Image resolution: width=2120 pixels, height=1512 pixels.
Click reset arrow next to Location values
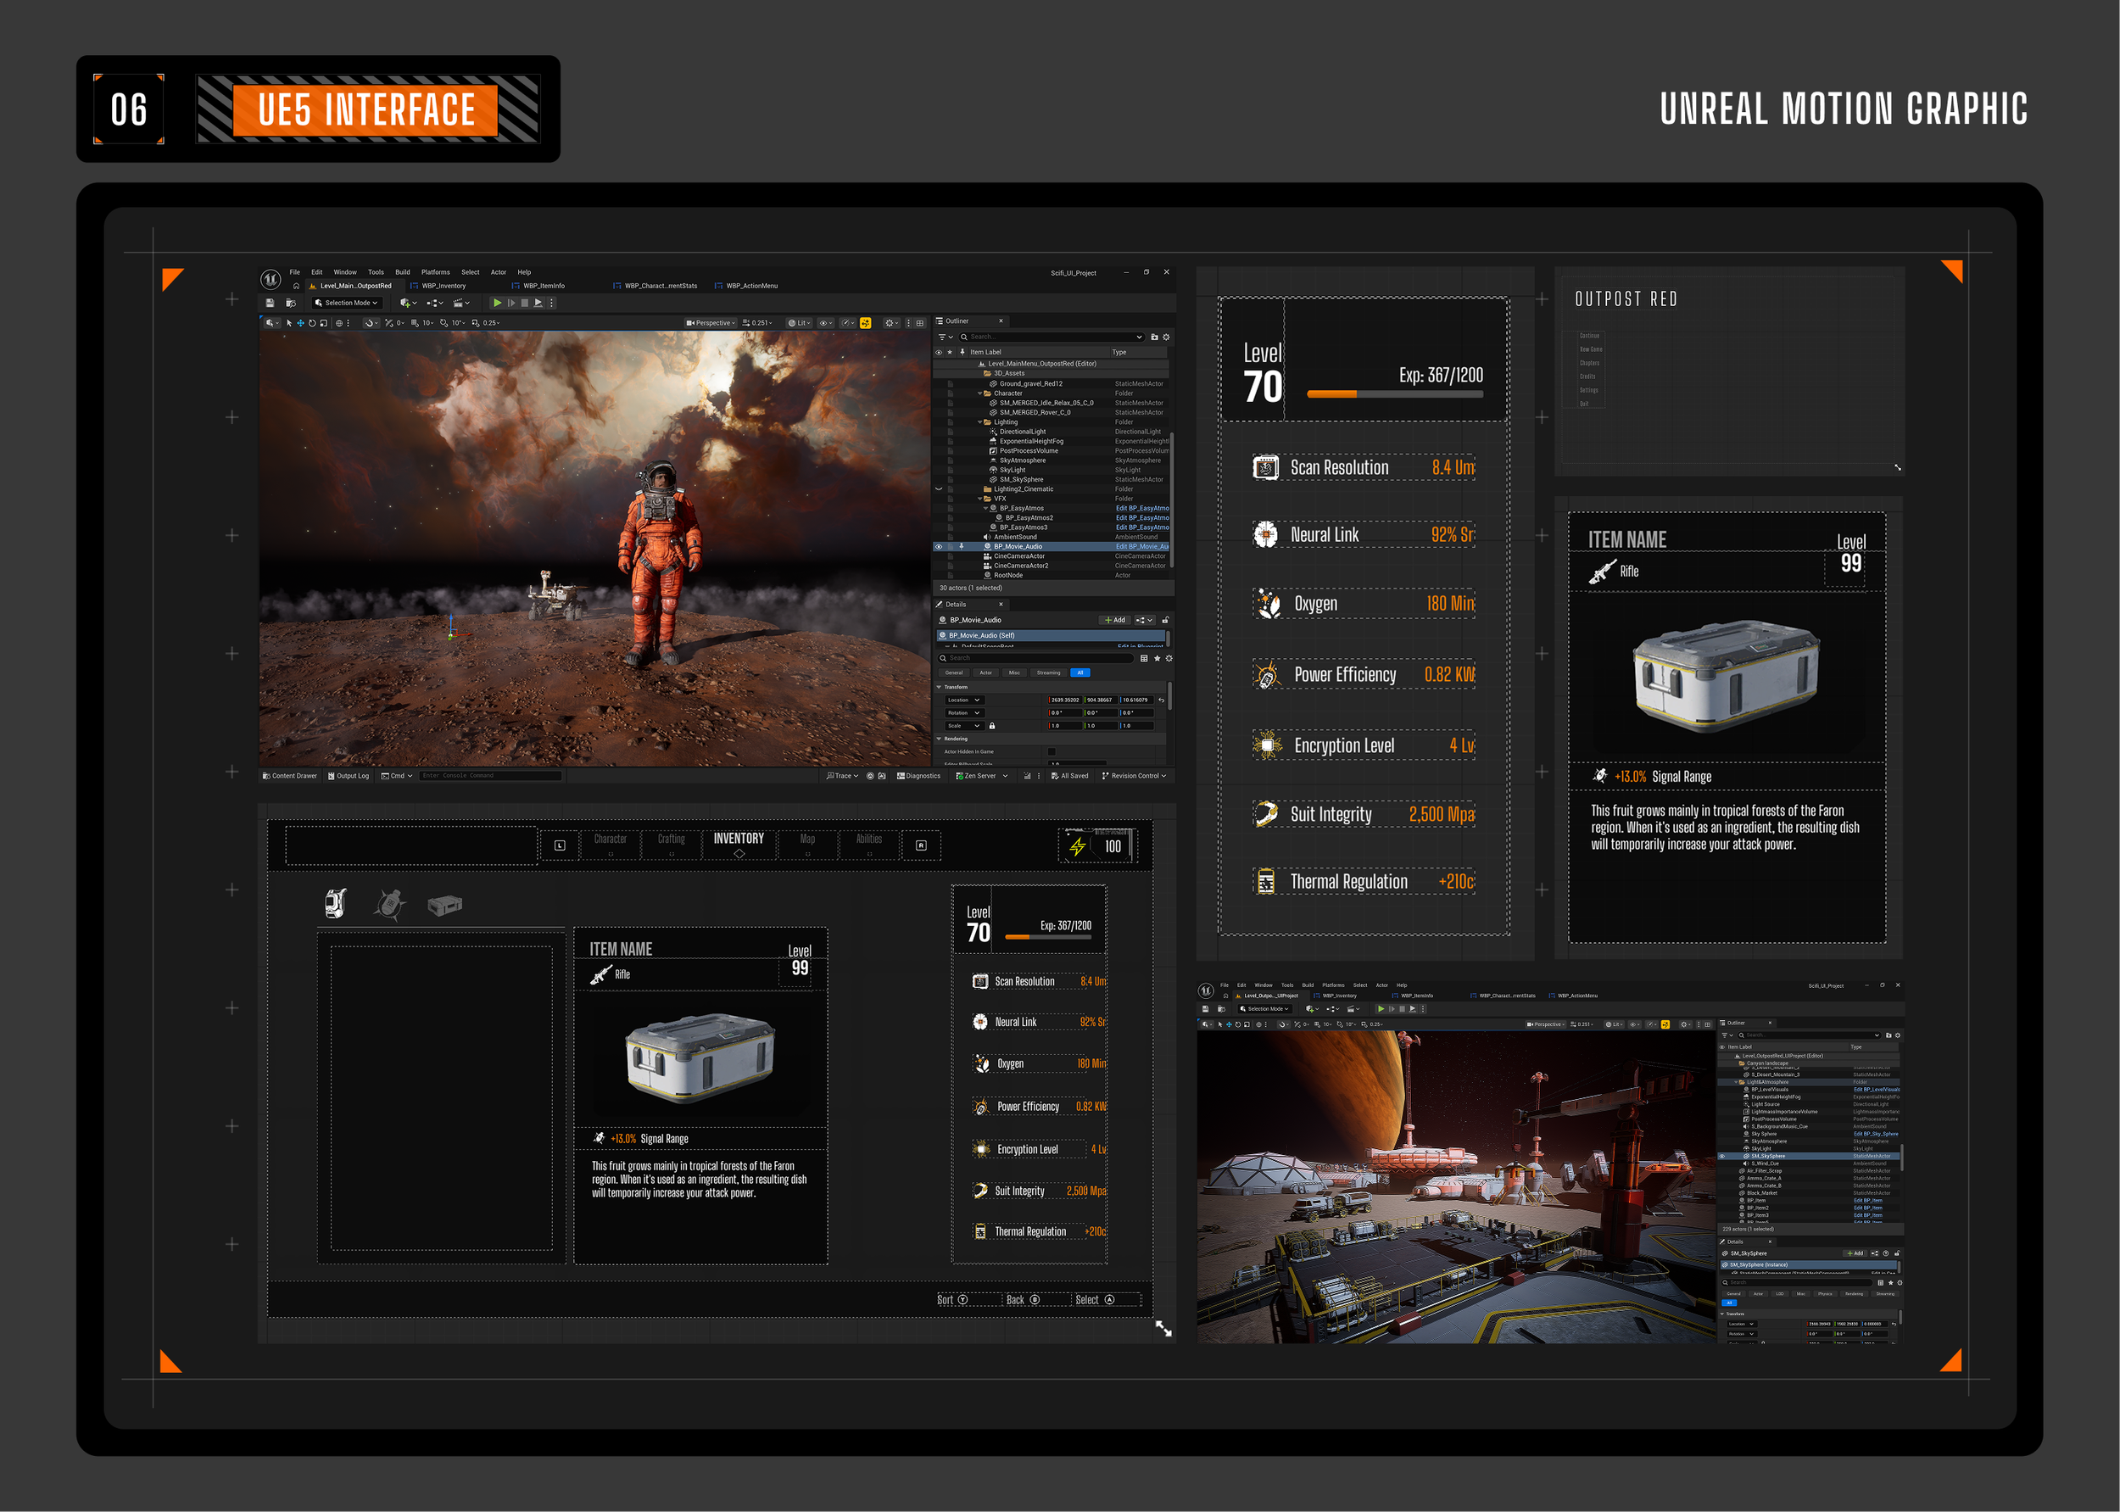coord(1161,700)
